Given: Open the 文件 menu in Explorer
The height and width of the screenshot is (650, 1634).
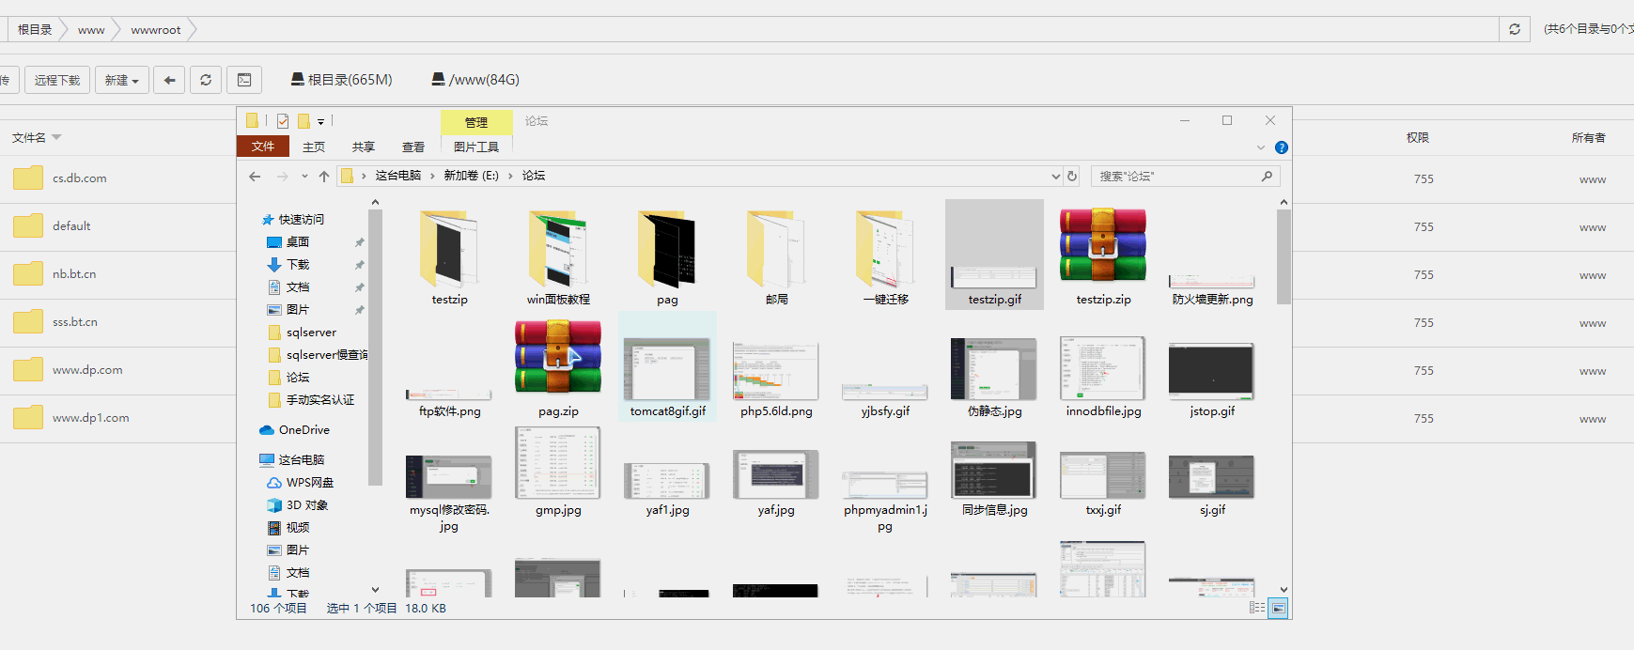Looking at the screenshot, I should (263, 147).
